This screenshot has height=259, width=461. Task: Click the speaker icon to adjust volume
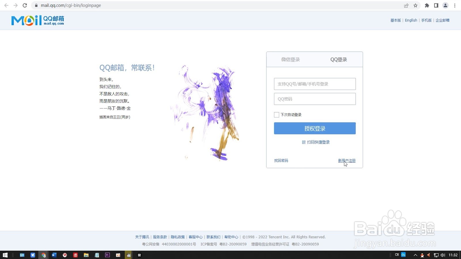(442, 255)
